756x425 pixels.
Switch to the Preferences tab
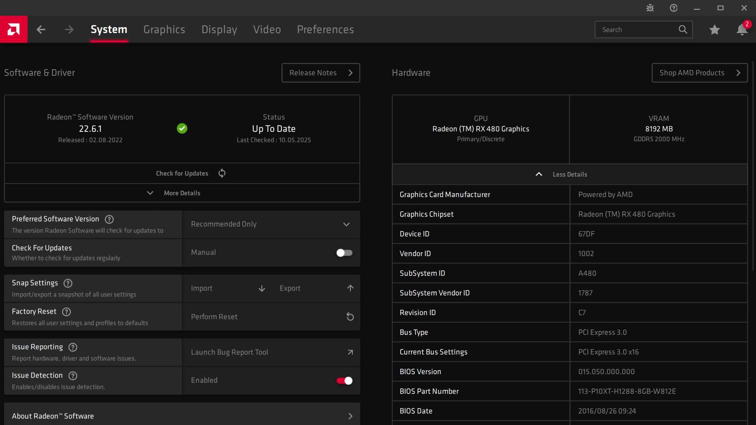pos(325,30)
